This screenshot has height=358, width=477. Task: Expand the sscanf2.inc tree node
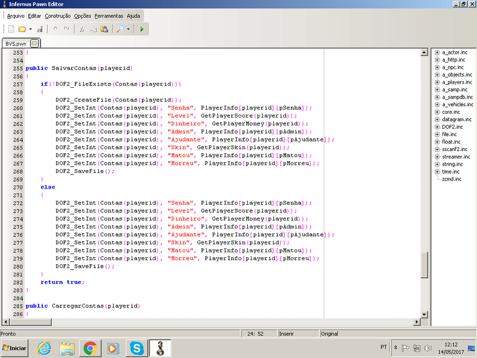(437, 149)
